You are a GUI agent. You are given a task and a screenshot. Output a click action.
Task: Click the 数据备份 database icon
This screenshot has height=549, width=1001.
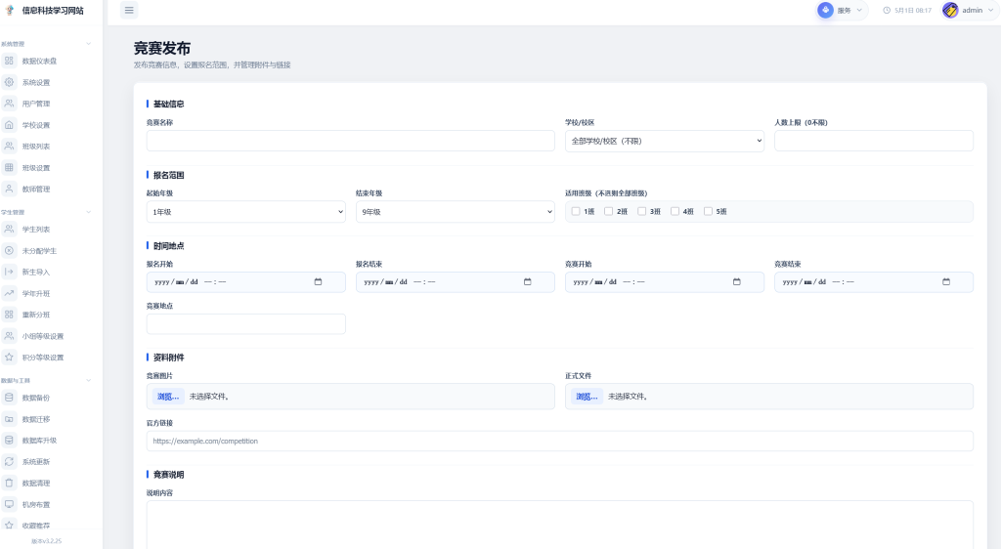click(x=9, y=398)
